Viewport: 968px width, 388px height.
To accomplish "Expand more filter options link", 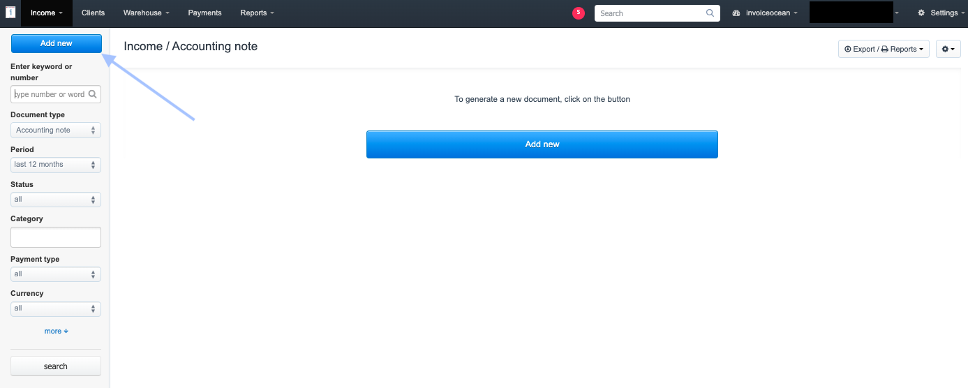I will point(57,331).
